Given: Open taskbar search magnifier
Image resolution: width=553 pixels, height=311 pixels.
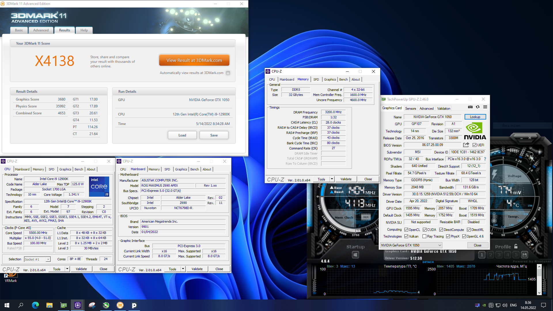Looking at the screenshot, I should pos(21,305).
